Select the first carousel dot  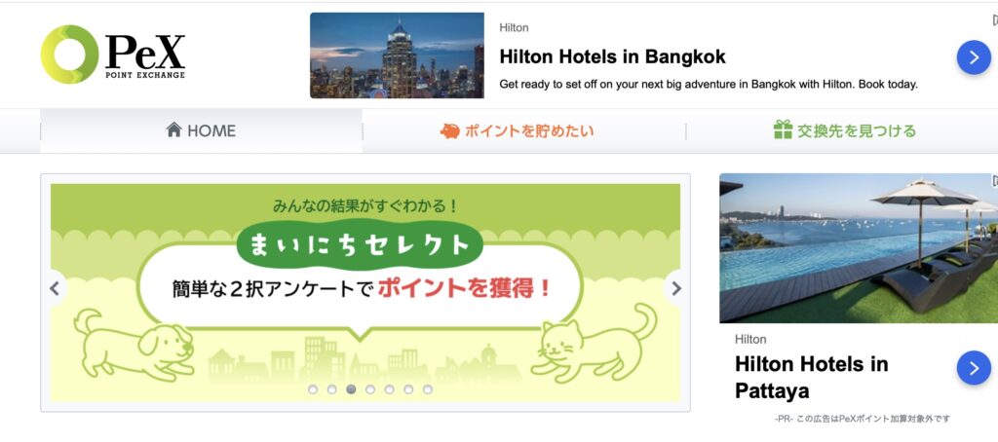tap(313, 389)
